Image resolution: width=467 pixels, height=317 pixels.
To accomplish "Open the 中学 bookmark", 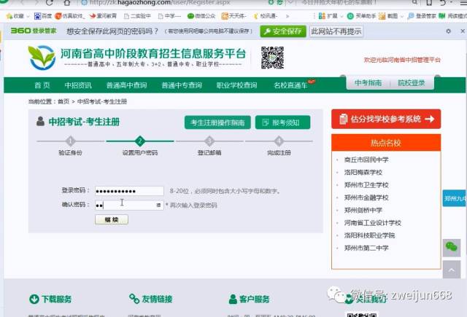I will click(169, 16).
